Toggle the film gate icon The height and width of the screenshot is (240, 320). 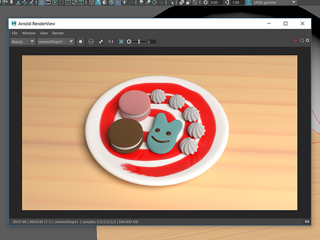[x=48, y=2]
